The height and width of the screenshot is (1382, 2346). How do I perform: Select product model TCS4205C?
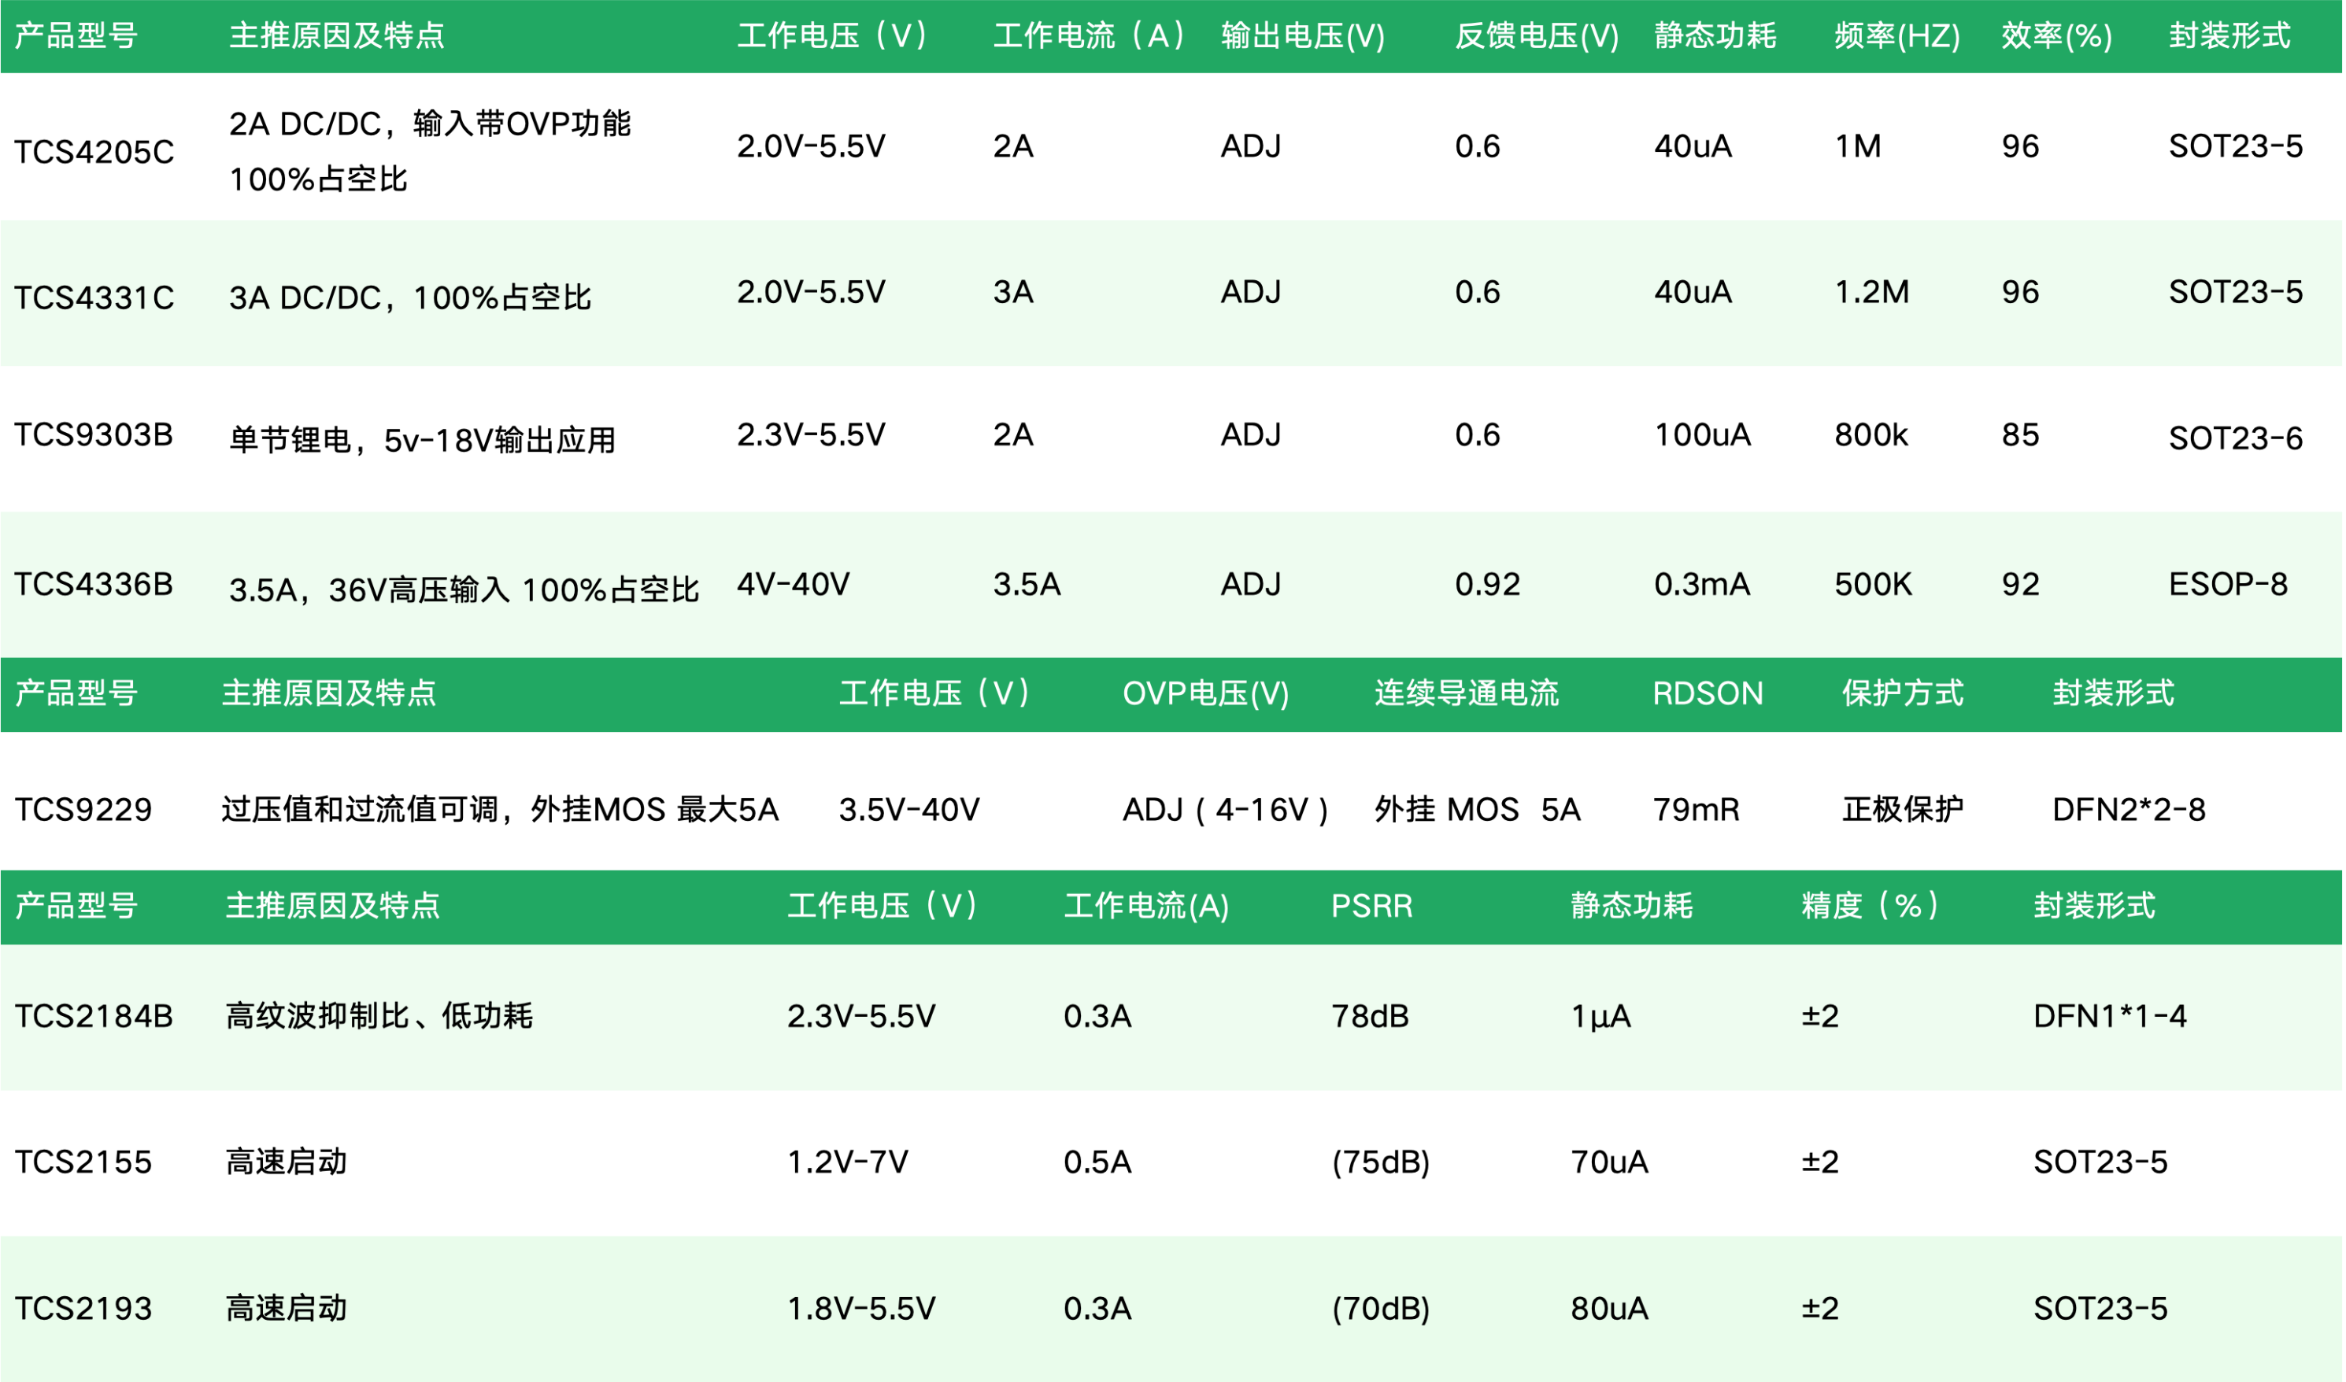[x=94, y=152]
